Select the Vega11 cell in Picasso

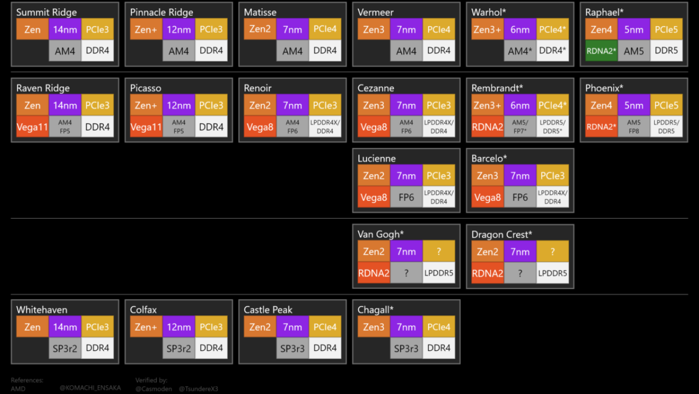[146, 127]
